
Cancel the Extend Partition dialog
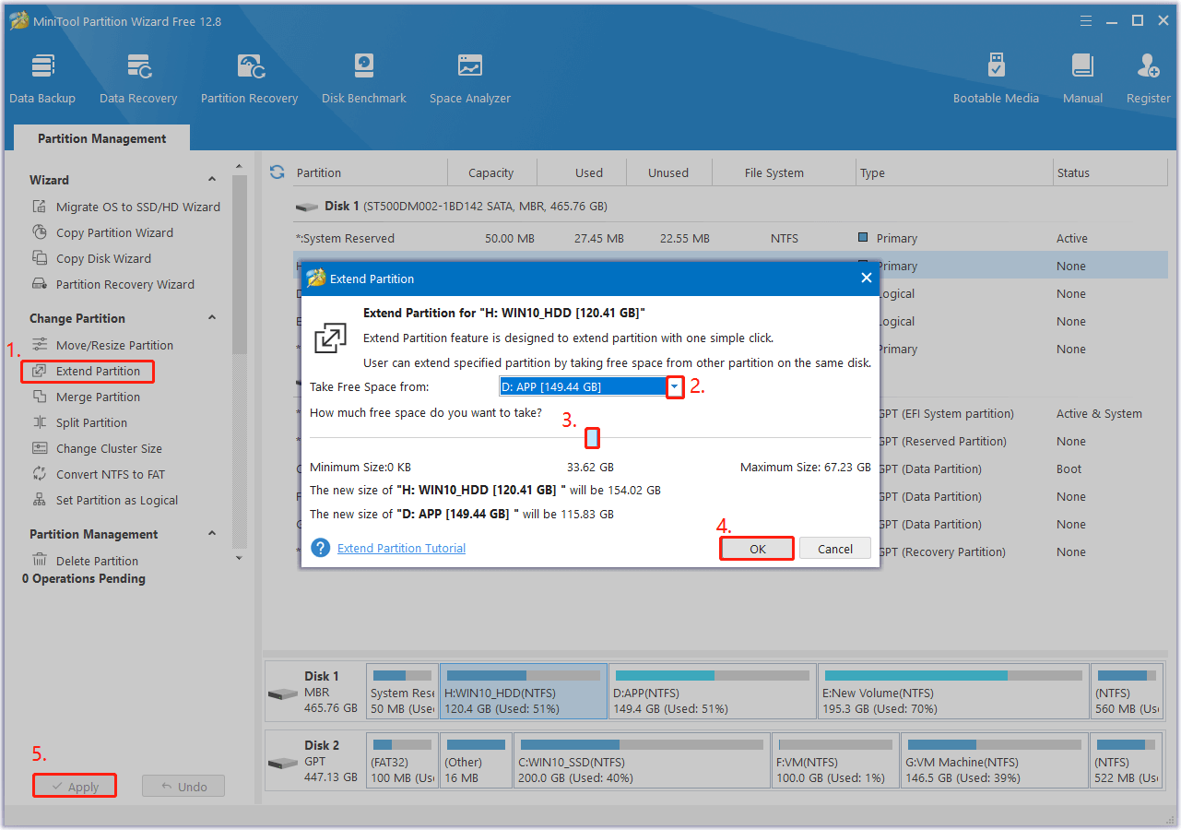coord(834,549)
